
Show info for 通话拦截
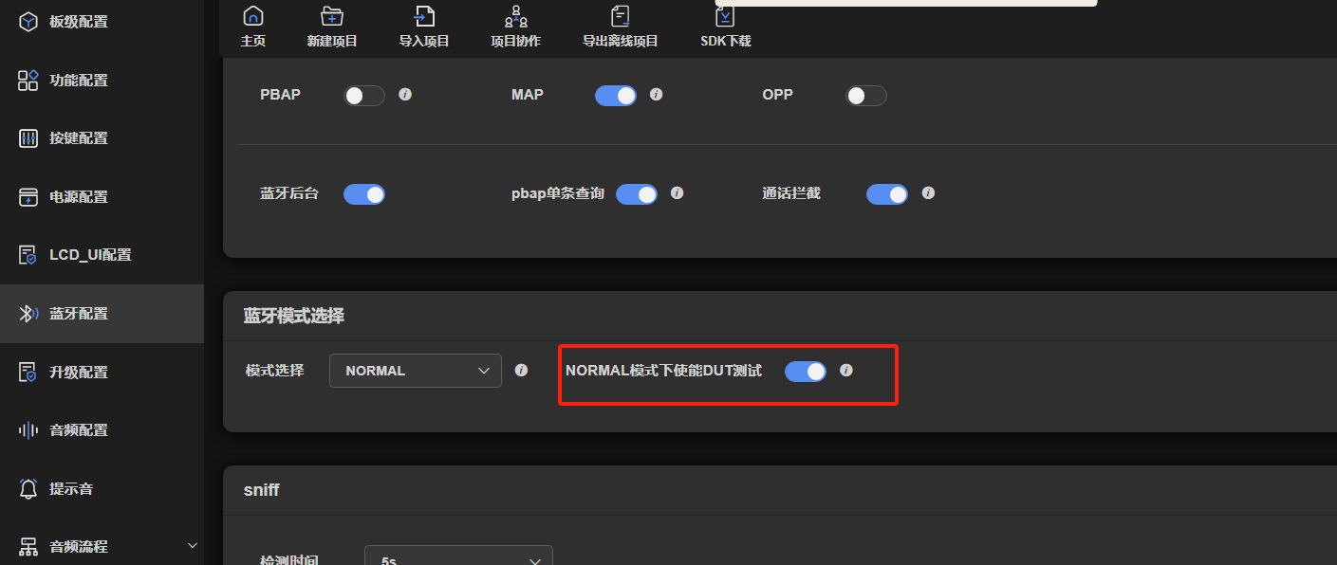928,192
